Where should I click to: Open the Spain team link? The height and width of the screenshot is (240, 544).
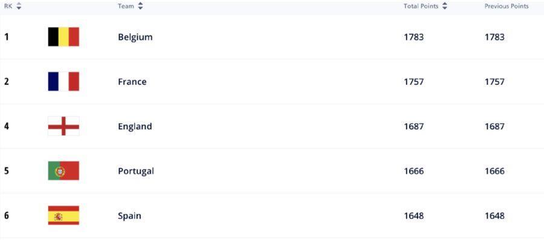129,216
